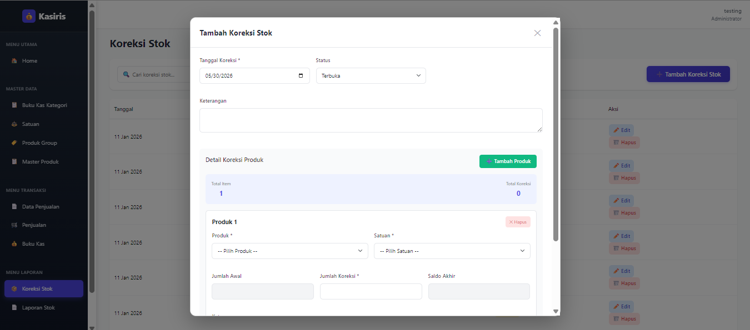750x330 pixels.
Task: Click the Master Produk icon
Action: tap(14, 162)
